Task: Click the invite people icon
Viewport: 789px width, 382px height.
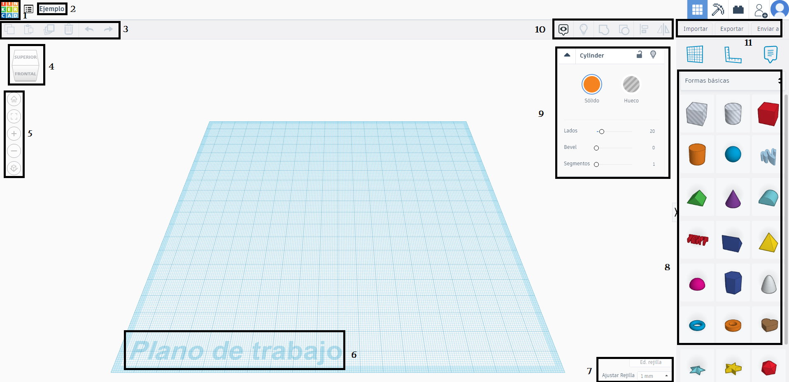Action: [x=760, y=10]
